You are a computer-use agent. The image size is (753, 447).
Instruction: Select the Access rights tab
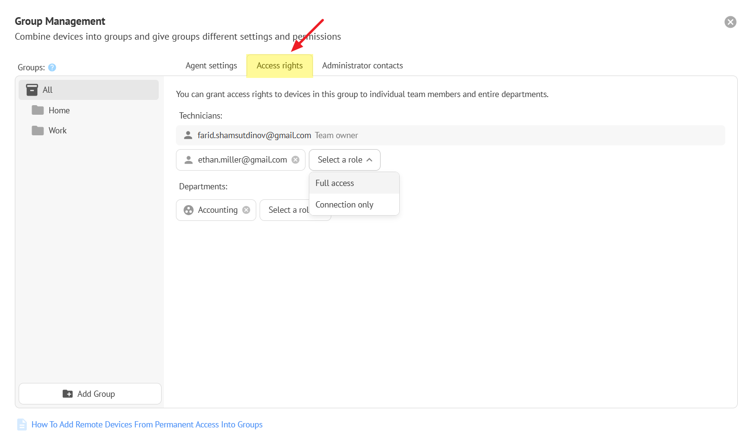(x=279, y=65)
